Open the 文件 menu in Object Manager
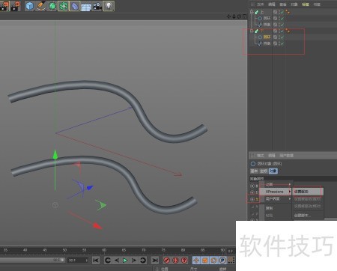 (261, 4)
